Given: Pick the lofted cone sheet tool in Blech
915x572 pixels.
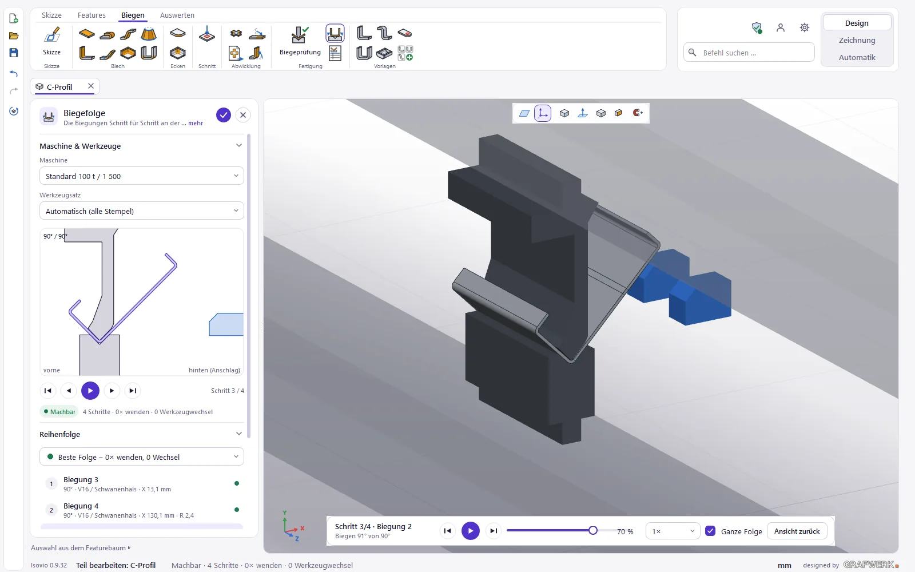Looking at the screenshot, I should tap(149, 34).
